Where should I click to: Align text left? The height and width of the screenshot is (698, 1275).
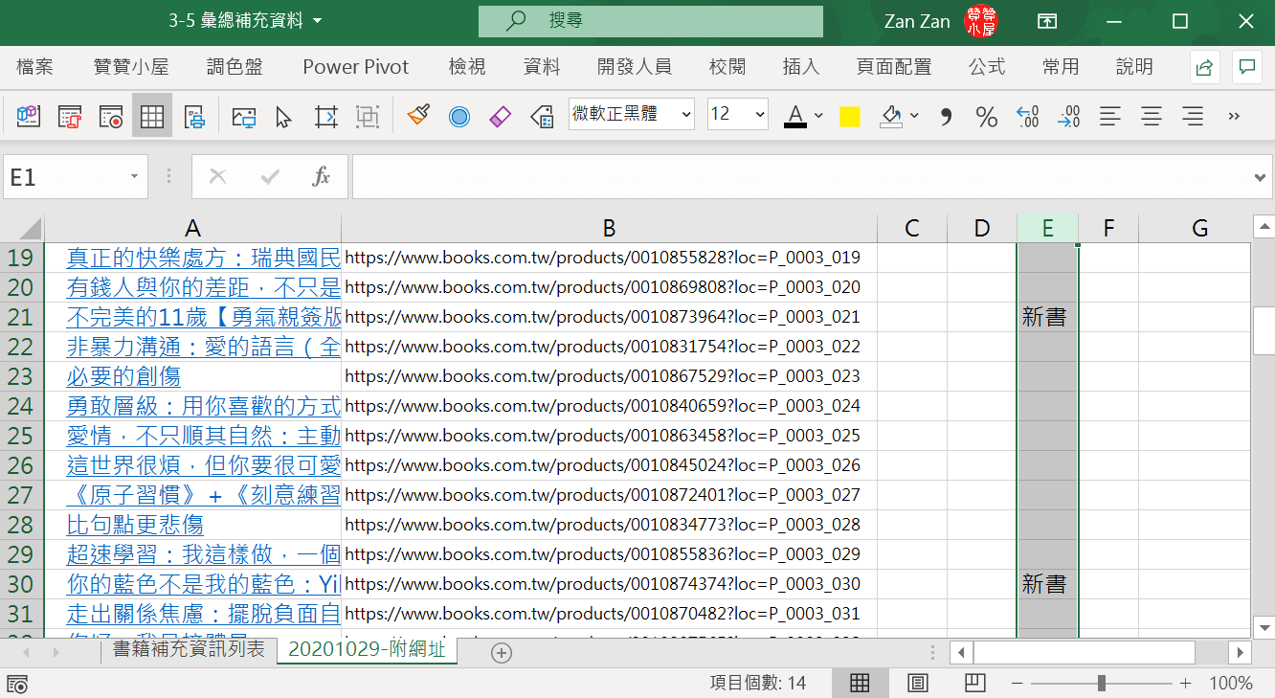click(x=1110, y=116)
